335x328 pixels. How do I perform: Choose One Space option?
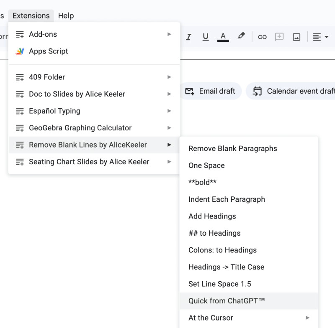[249, 165]
